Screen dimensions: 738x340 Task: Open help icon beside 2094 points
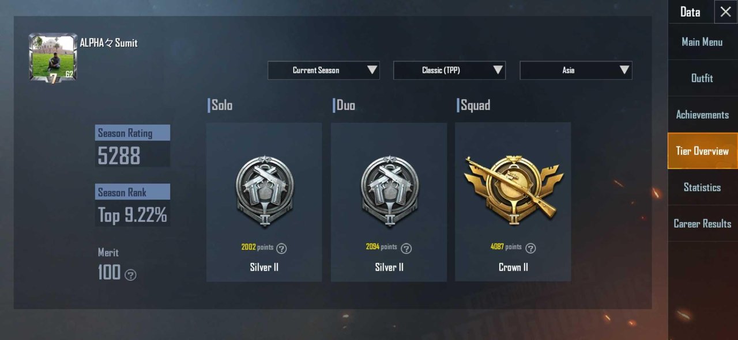(x=406, y=249)
